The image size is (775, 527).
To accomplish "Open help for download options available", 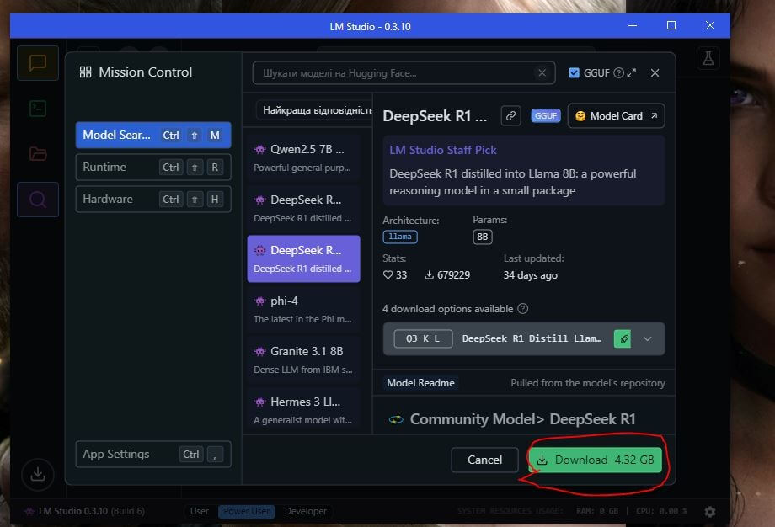I will tap(522, 309).
